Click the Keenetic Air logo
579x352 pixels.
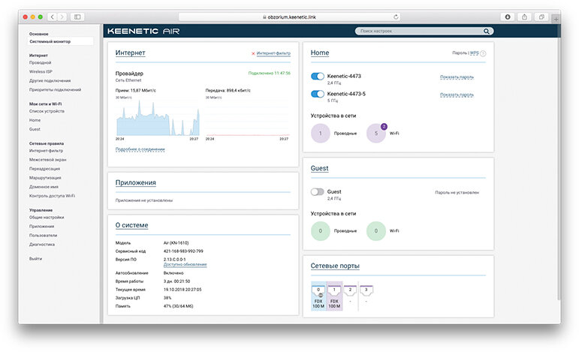[x=143, y=32]
